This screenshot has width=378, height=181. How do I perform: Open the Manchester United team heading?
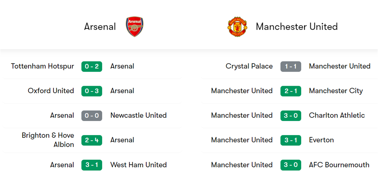[x=296, y=26]
